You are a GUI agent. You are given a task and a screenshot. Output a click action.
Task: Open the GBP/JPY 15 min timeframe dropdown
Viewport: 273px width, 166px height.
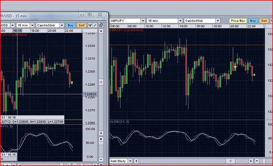coord(180,21)
